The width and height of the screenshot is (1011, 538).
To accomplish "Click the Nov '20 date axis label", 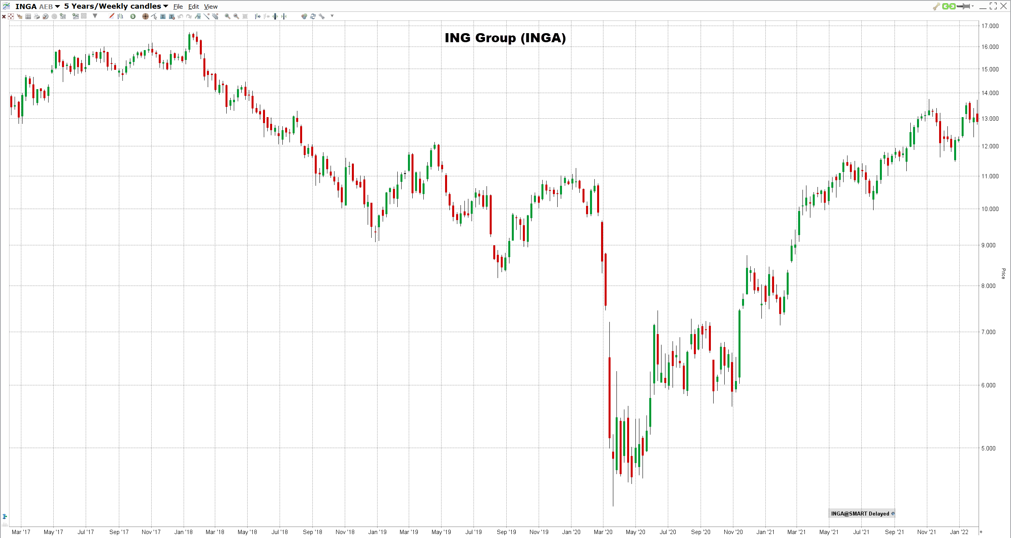I will (733, 532).
